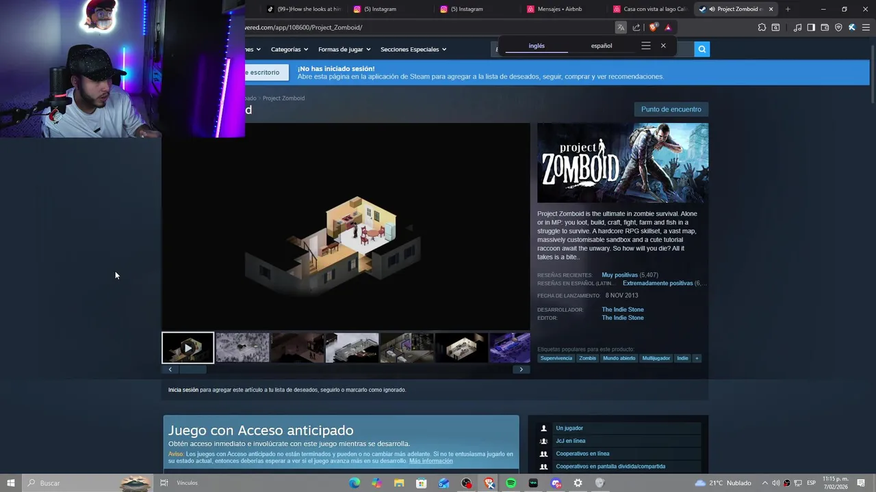Click the Project Zomboid breadcrumb link
The height and width of the screenshot is (492, 876).
[x=283, y=98]
